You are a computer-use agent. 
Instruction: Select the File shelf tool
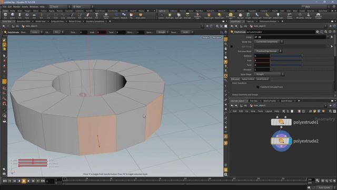tap(131, 15)
